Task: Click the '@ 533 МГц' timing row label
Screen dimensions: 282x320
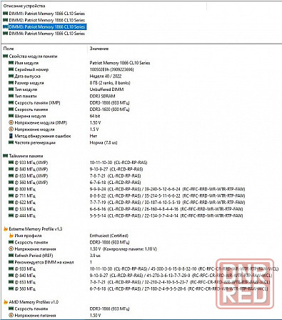Action: pos(25,209)
